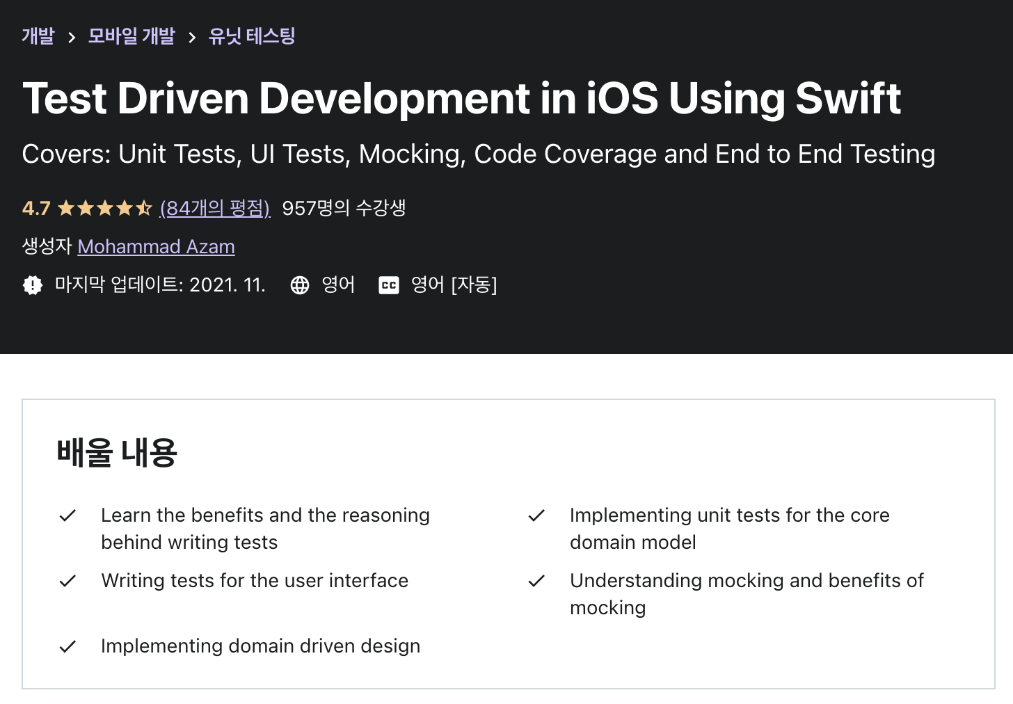Click the course title Test Driven Development
Viewport: 1013px width, 704px height.
462,97
